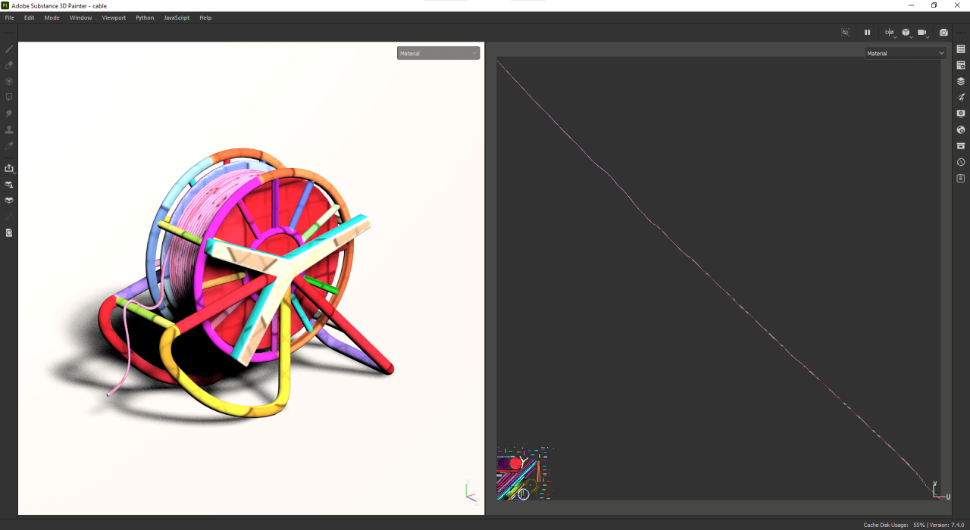Click the Brush settings icon on right dock
The image size is (970, 530).
point(961,97)
